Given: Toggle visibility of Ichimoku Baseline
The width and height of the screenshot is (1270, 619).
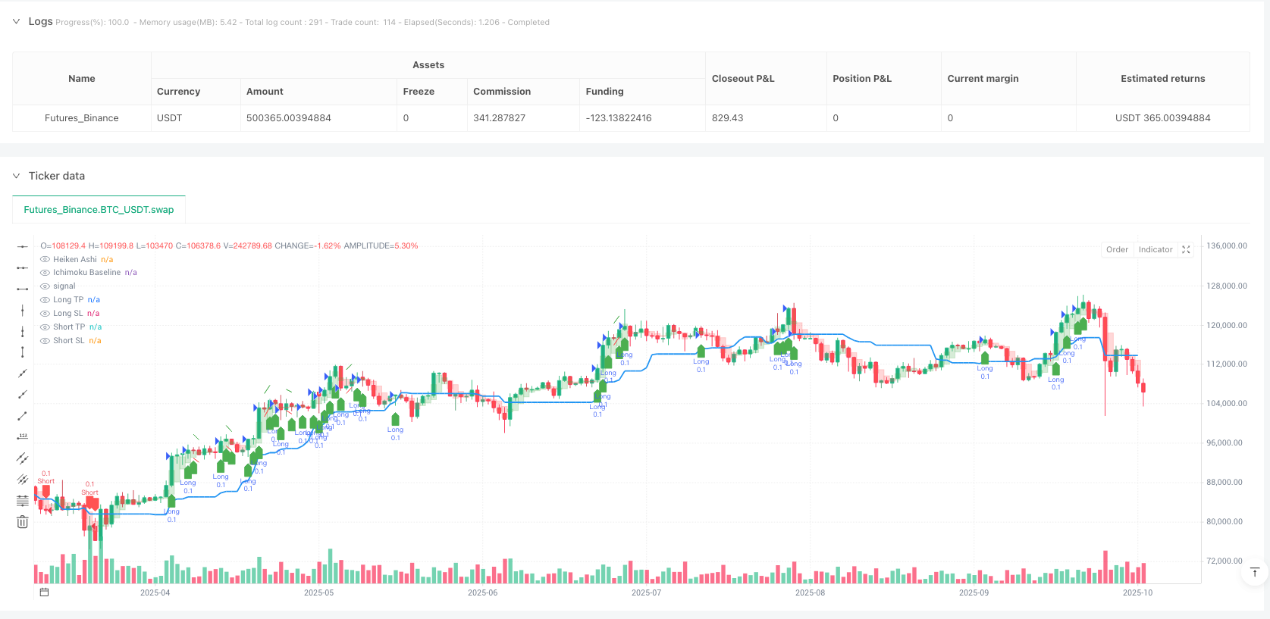Looking at the screenshot, I should (45, 273).
